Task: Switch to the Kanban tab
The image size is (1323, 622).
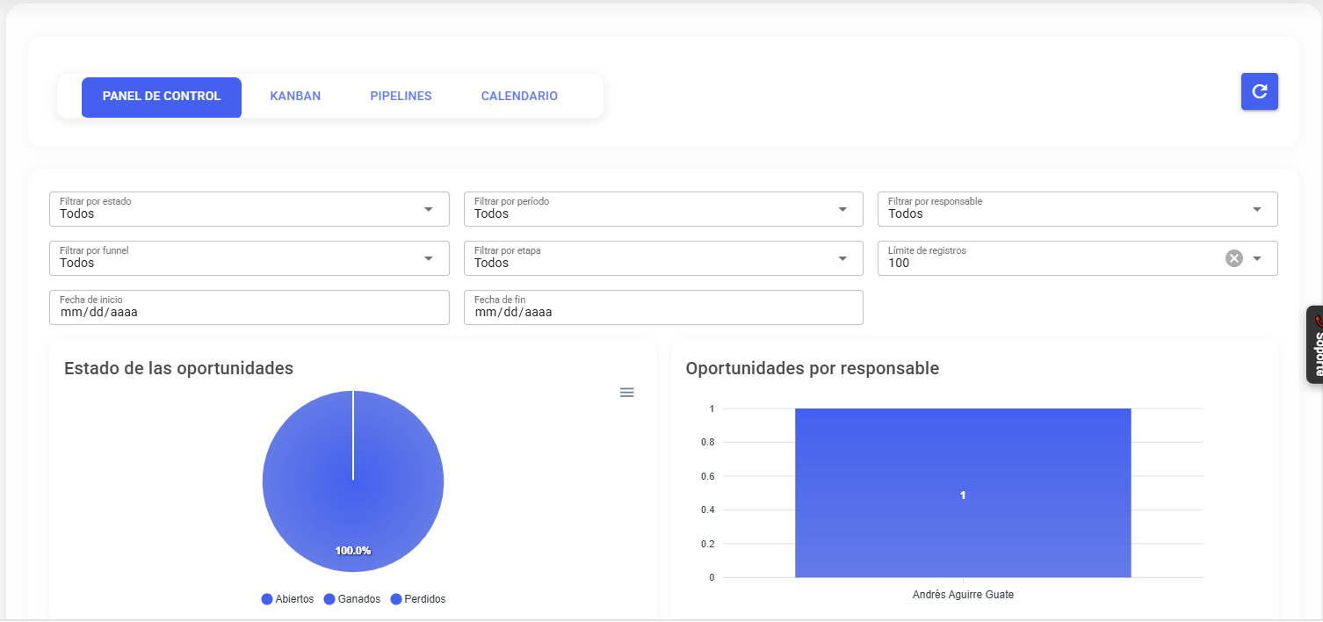Action: point(295,97)
